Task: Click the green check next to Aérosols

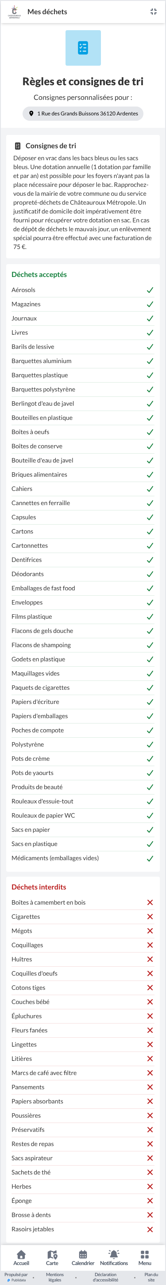Action: pos(150,290)
